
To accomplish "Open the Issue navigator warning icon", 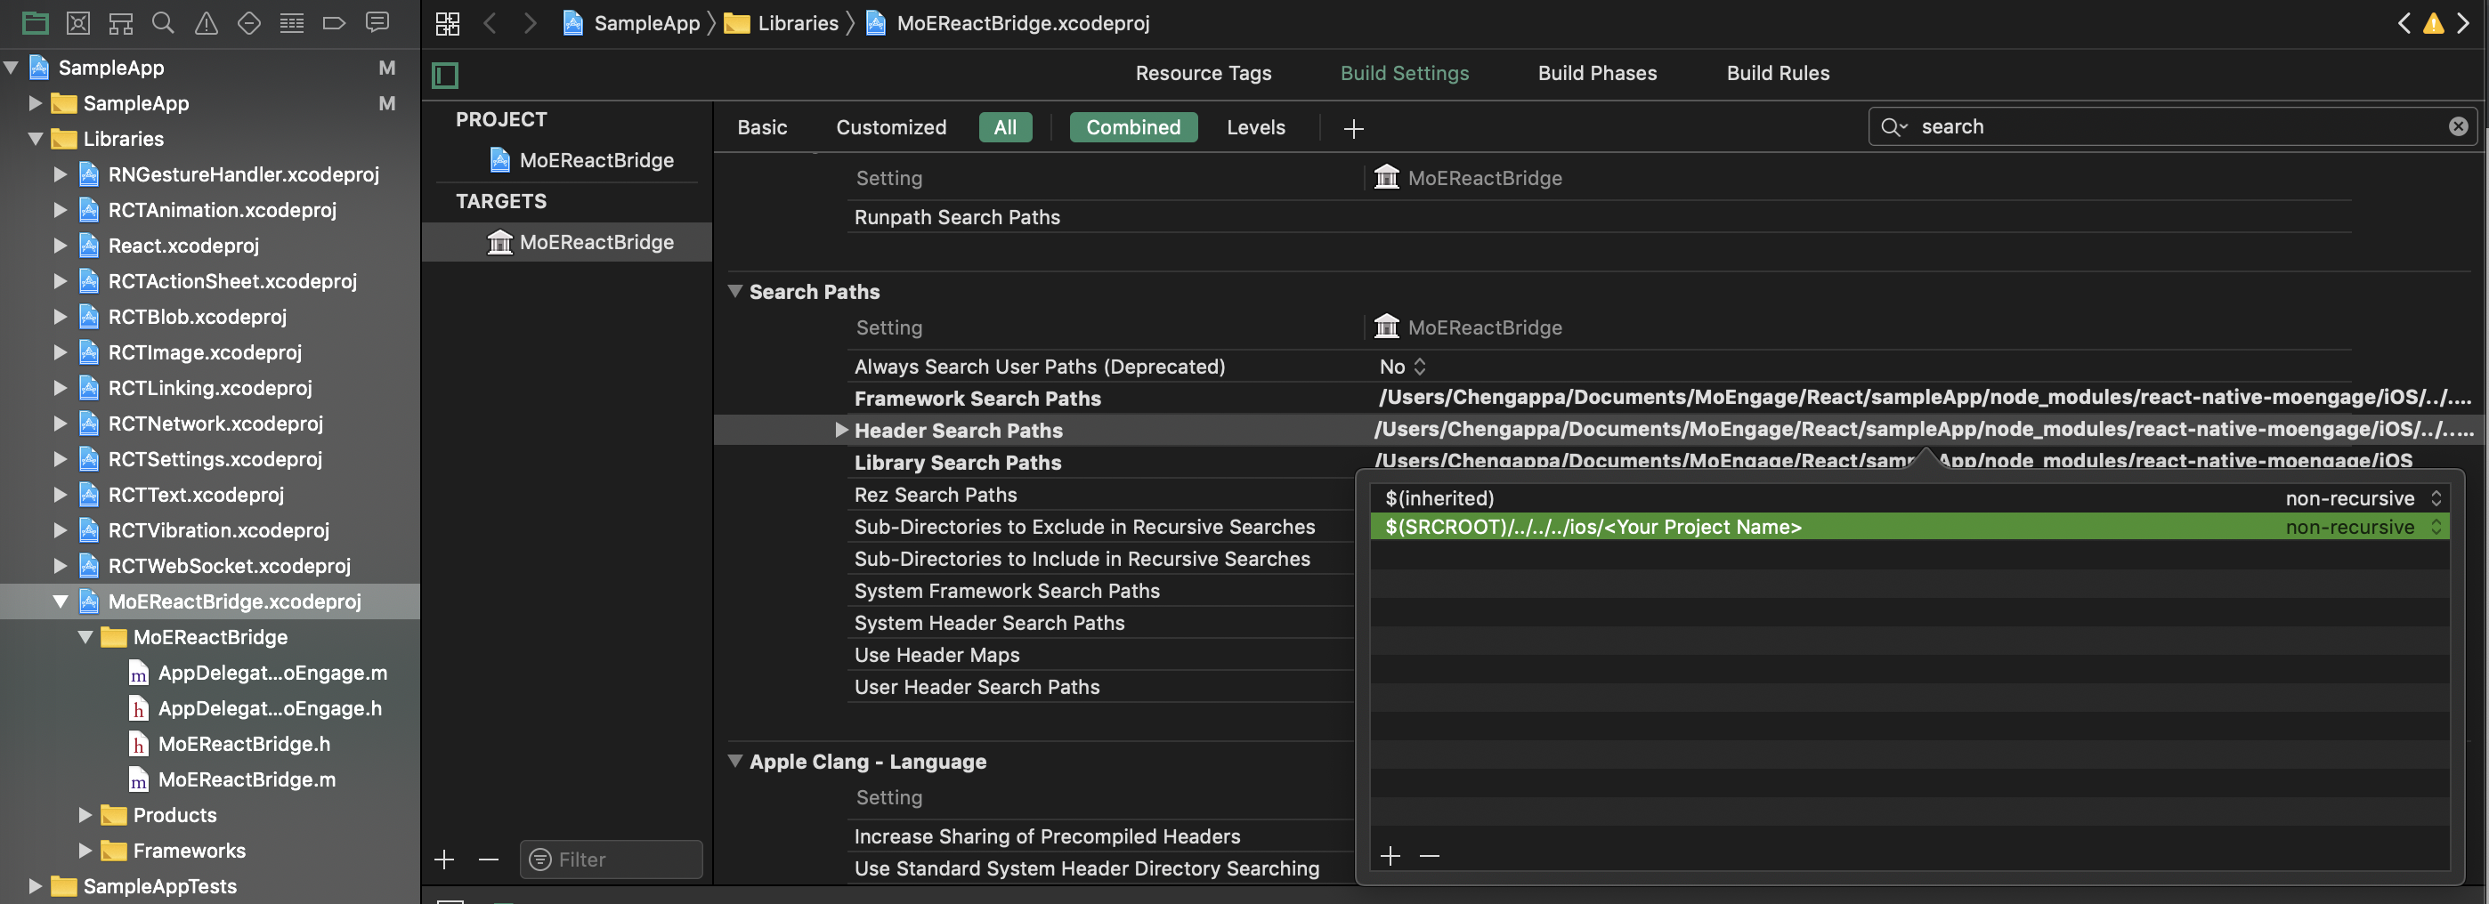I will 206,22.
